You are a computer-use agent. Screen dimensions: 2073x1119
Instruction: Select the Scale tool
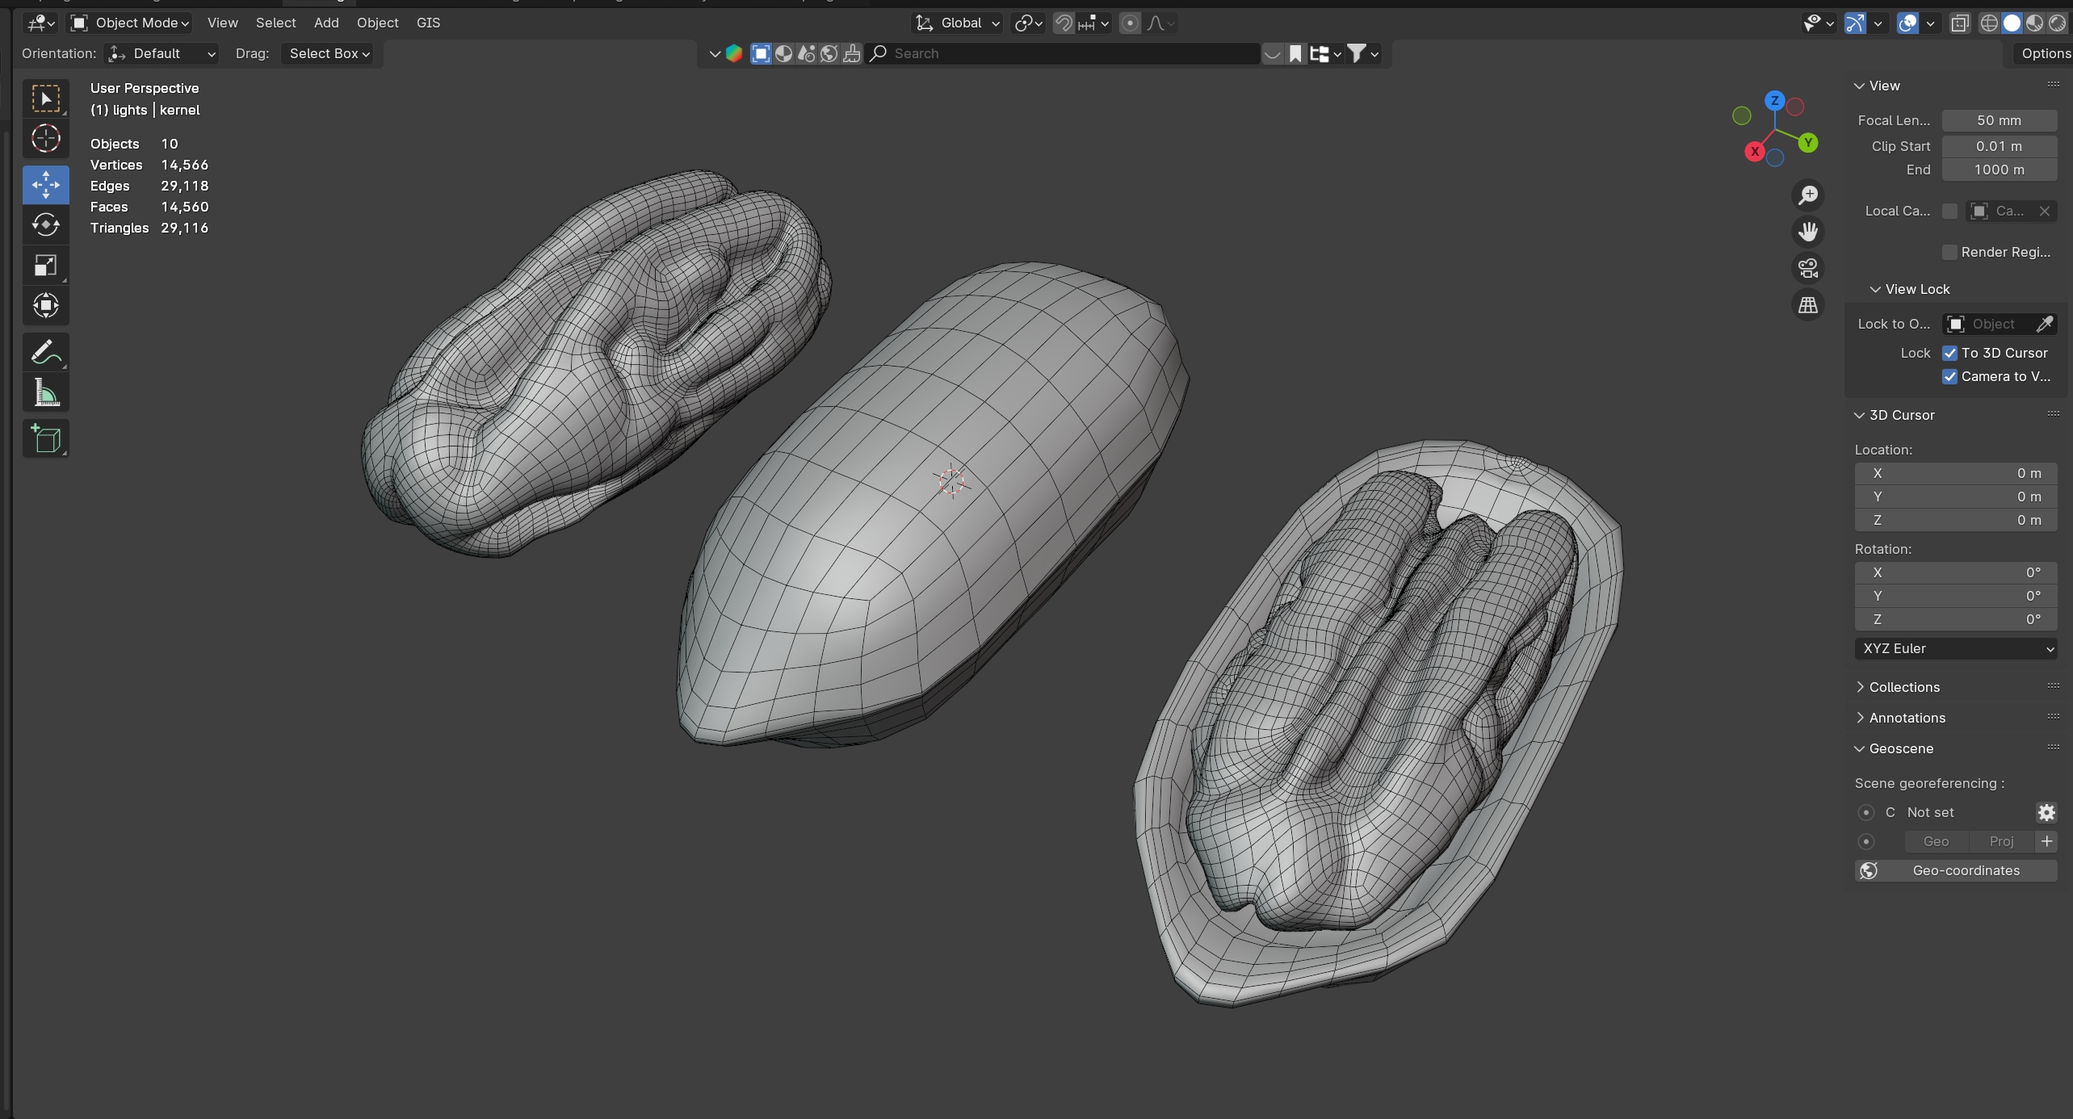pyautogui.click(x=45, y=266)
